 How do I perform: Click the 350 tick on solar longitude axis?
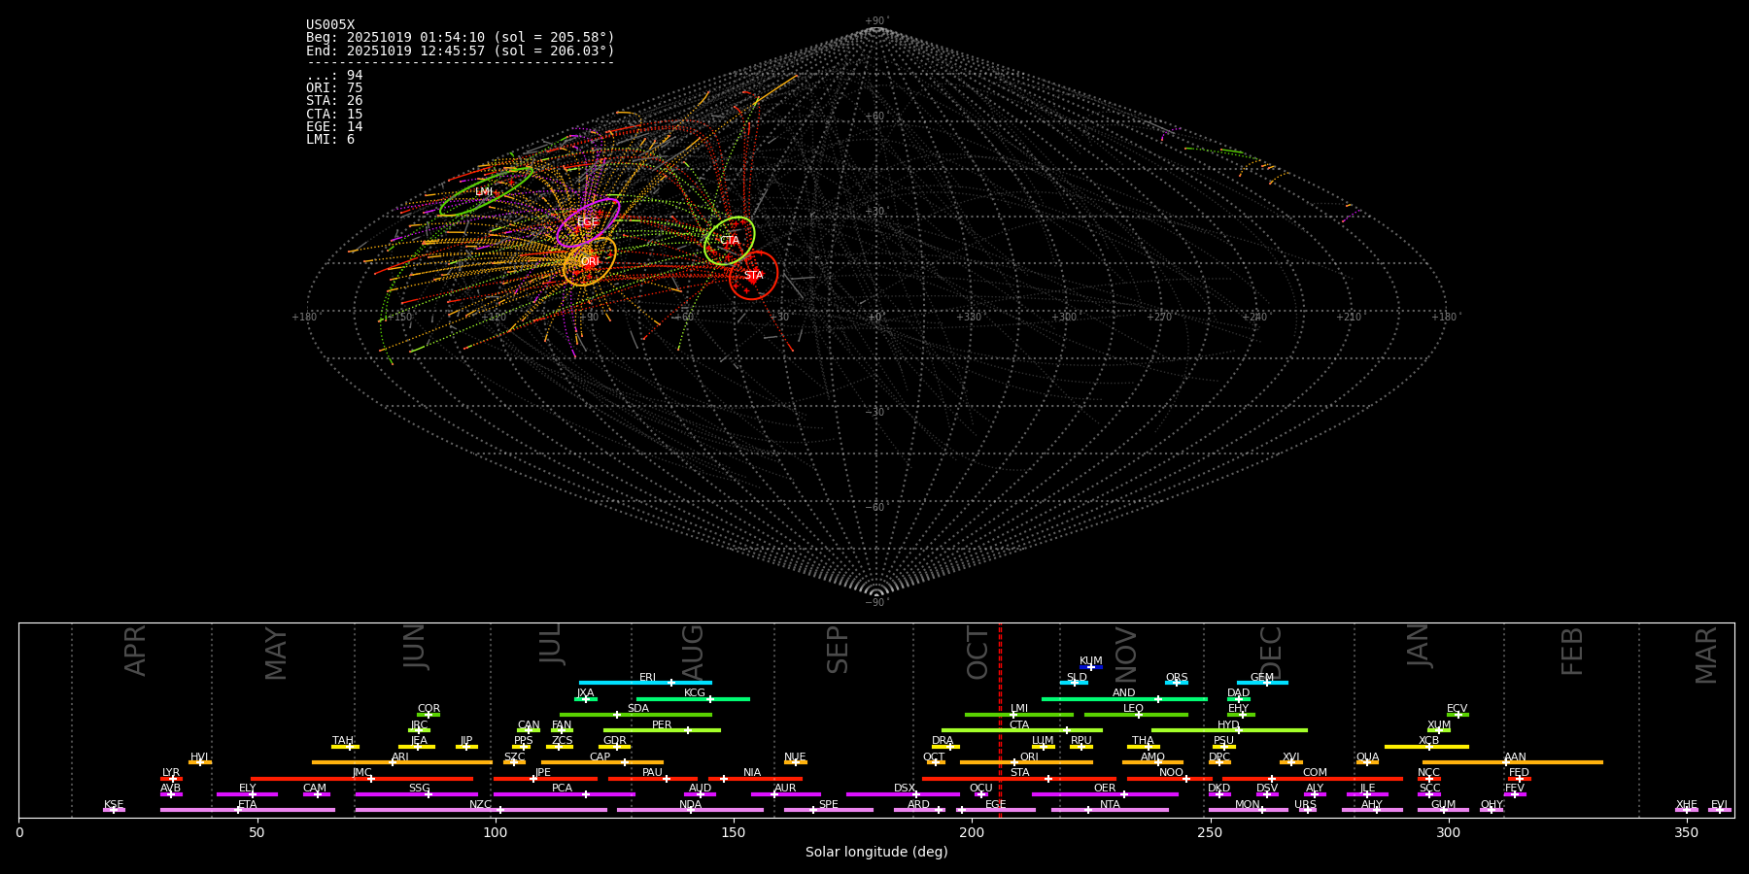1686,832
